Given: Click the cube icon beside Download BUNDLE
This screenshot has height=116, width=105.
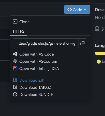Looking at the screenshot, I should click(15, 95).
